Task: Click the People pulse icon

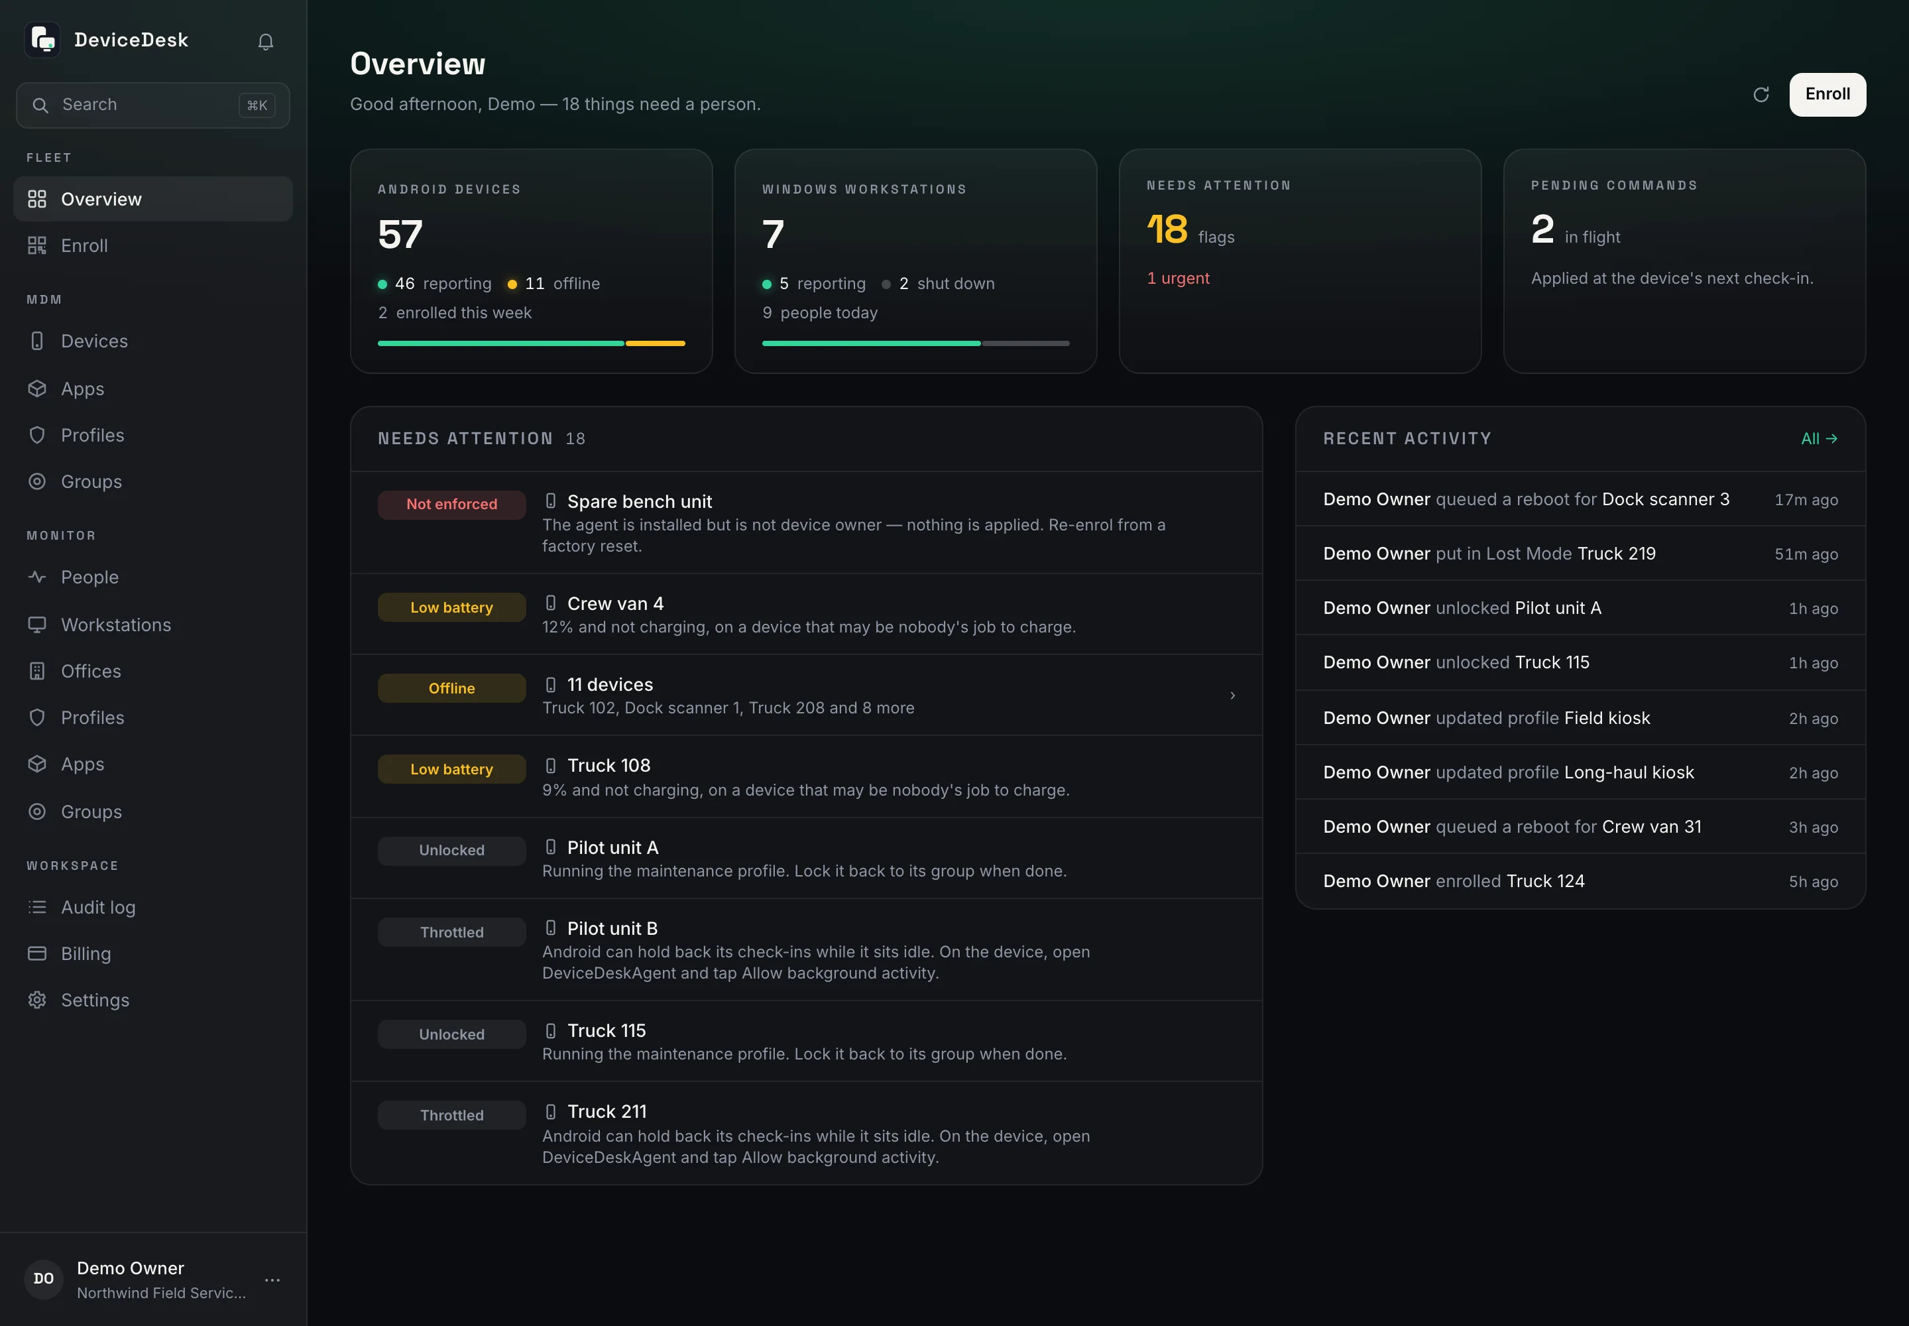Action: [36, 577]
